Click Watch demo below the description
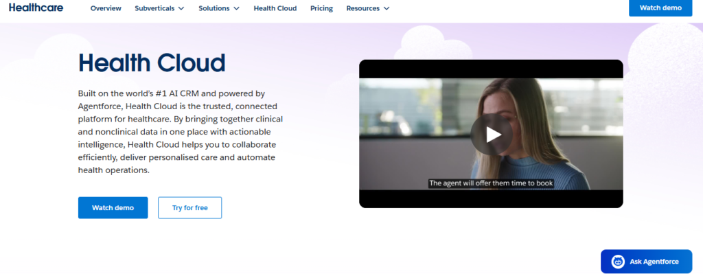Image resolution: width=703 pixels, height=274 pixels. (x=113, y=207)
